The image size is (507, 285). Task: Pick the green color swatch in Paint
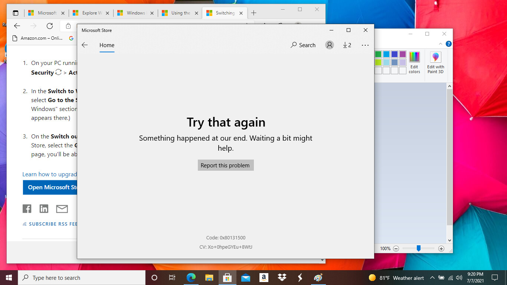click(x=378, y=54)
